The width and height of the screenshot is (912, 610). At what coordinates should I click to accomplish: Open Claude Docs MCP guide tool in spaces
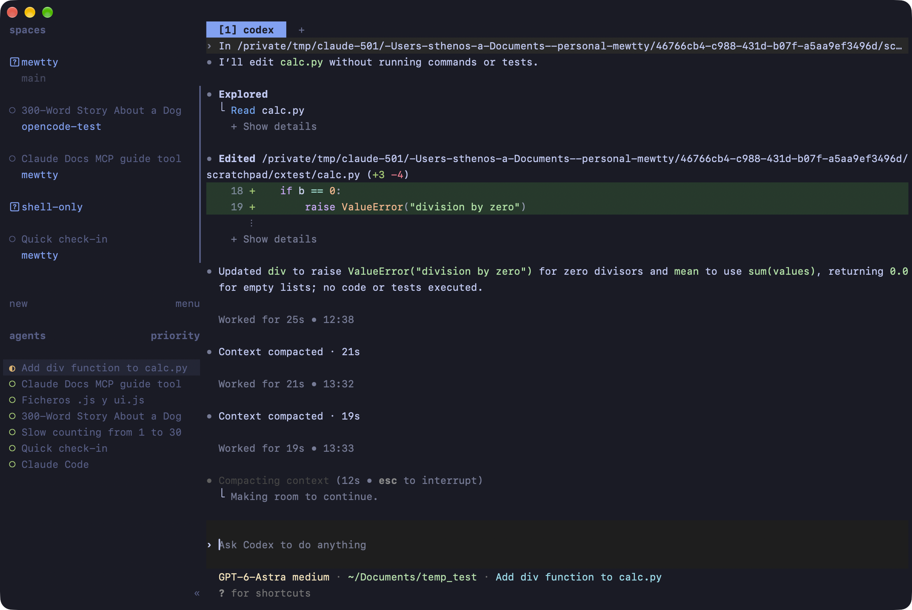click(x=101, y=159)
